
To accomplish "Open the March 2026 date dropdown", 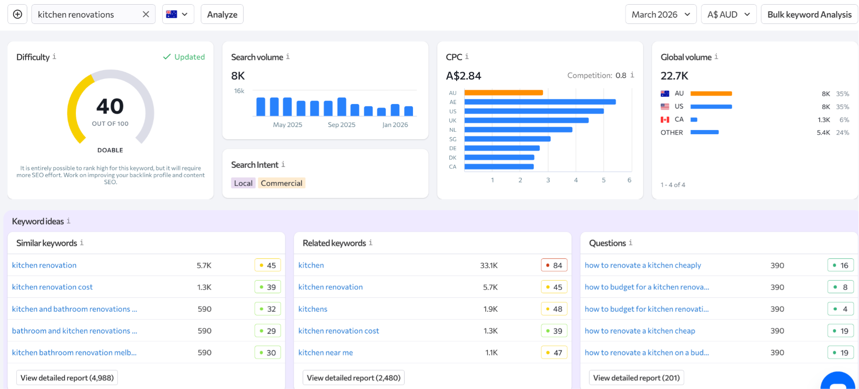I will coord(661,14).
